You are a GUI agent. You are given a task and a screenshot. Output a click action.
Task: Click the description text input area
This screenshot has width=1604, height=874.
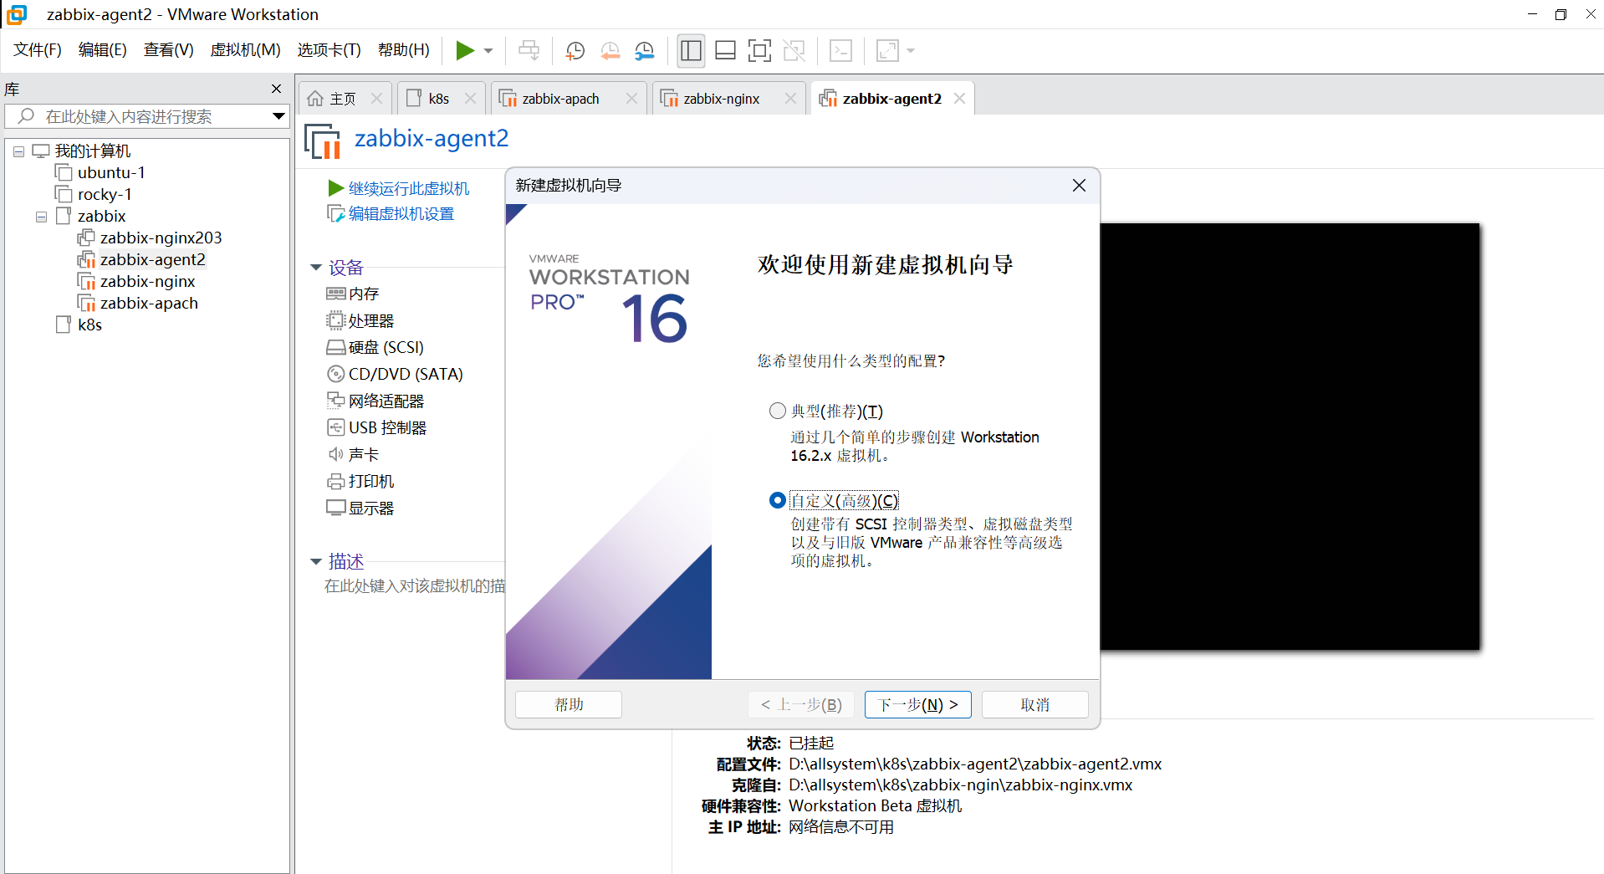point(415,586)
